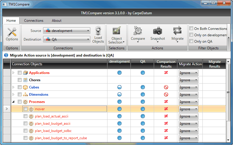Screen dimensions: 233x145
Task: Click the Applications folder icon
Action: click(25, 73)
